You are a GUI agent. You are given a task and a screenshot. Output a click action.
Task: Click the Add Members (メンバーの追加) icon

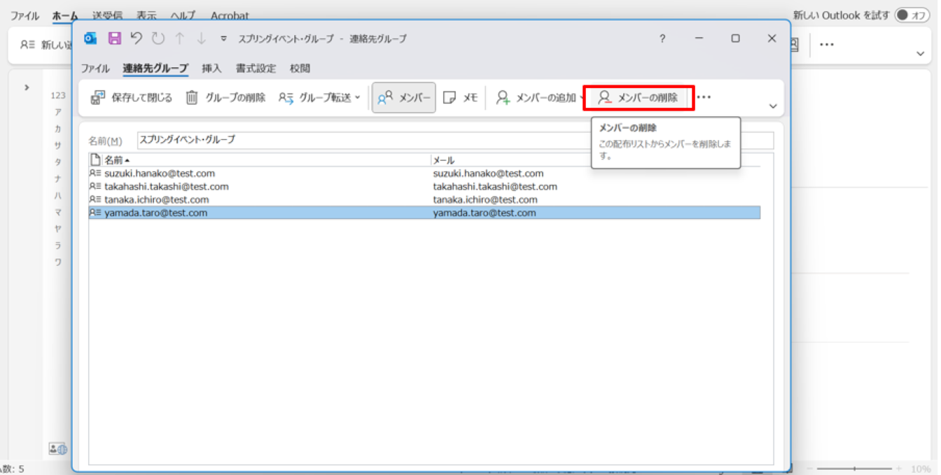(x=503, y=98)
